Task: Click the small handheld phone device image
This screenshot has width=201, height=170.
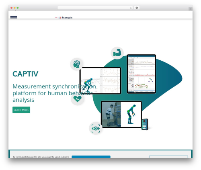Action: (x=145, y=124)
